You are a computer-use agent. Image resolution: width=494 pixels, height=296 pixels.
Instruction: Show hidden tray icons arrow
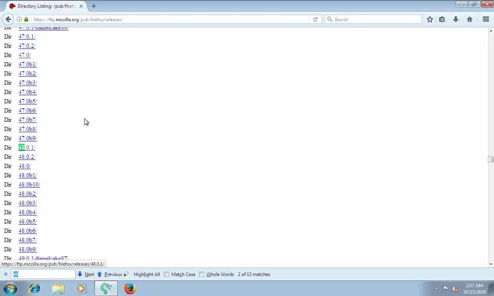(x=436, y=289)
